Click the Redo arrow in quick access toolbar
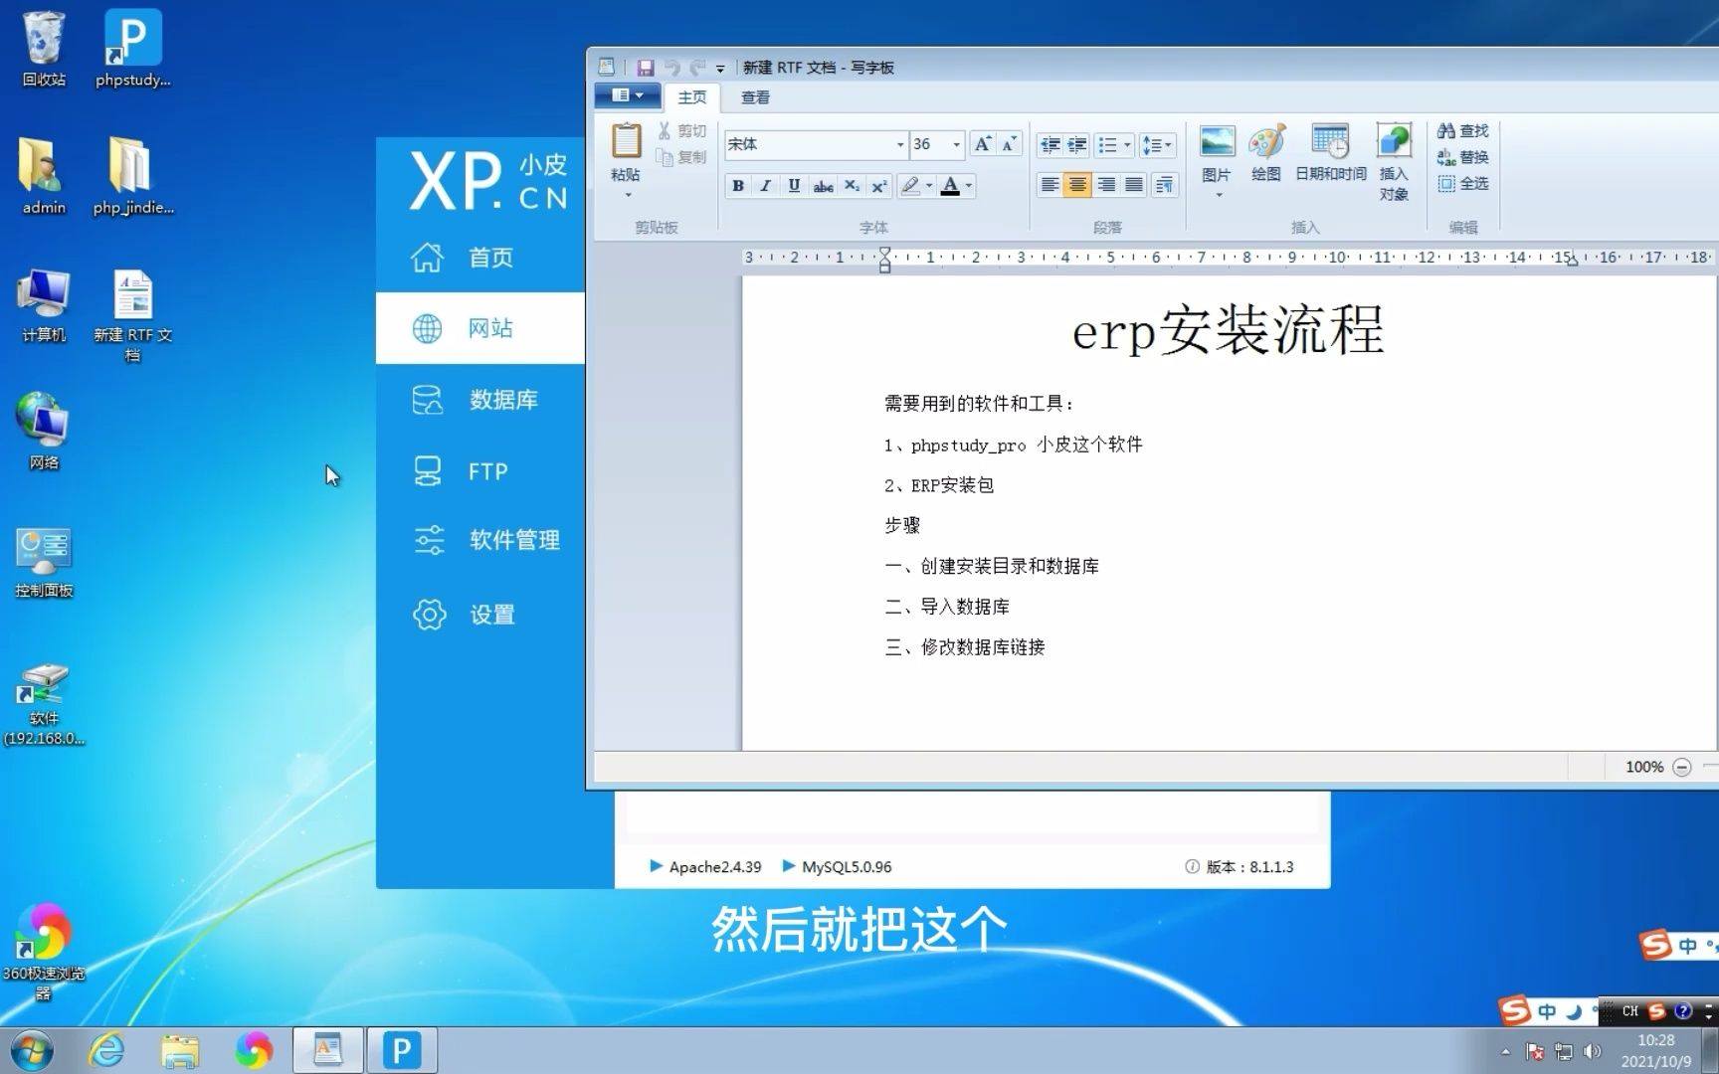The image size is (1719, 1074). point(698,68)
